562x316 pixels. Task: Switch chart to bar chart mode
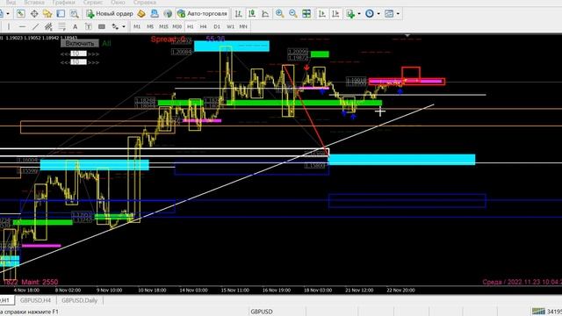pyautogui.click(x=238, y=14)
